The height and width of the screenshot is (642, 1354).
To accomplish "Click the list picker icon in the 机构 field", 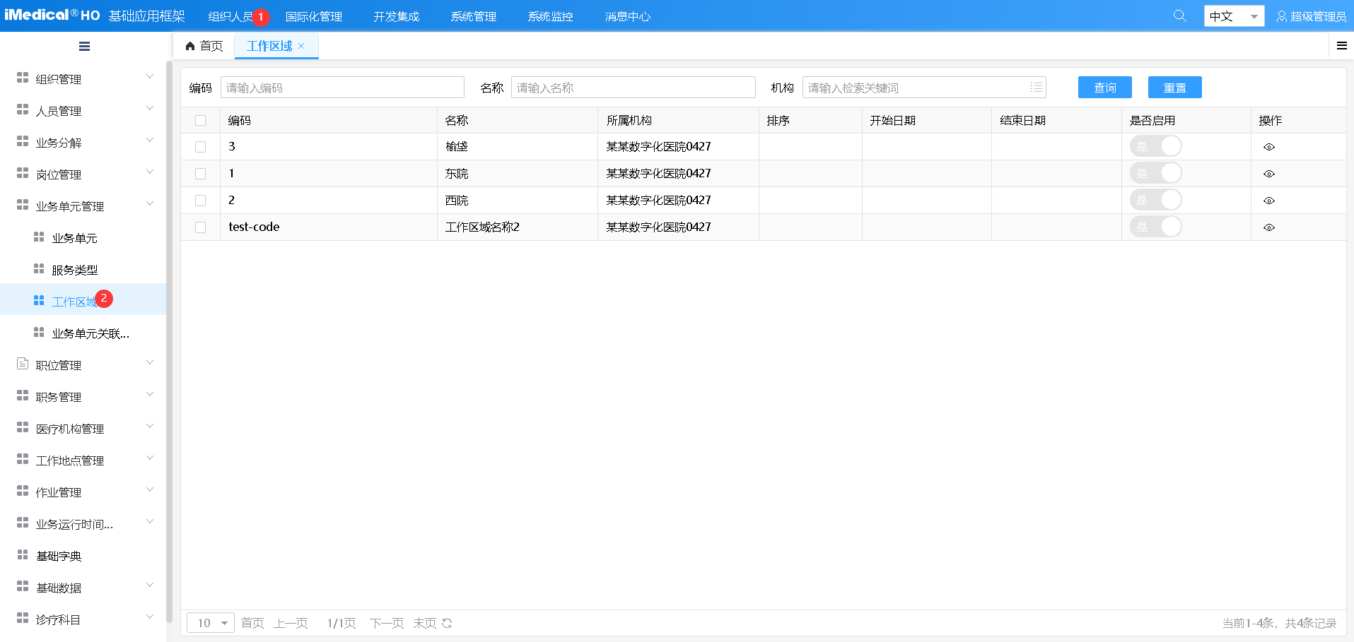I will pyautogui.click(x=1036, y=87).
